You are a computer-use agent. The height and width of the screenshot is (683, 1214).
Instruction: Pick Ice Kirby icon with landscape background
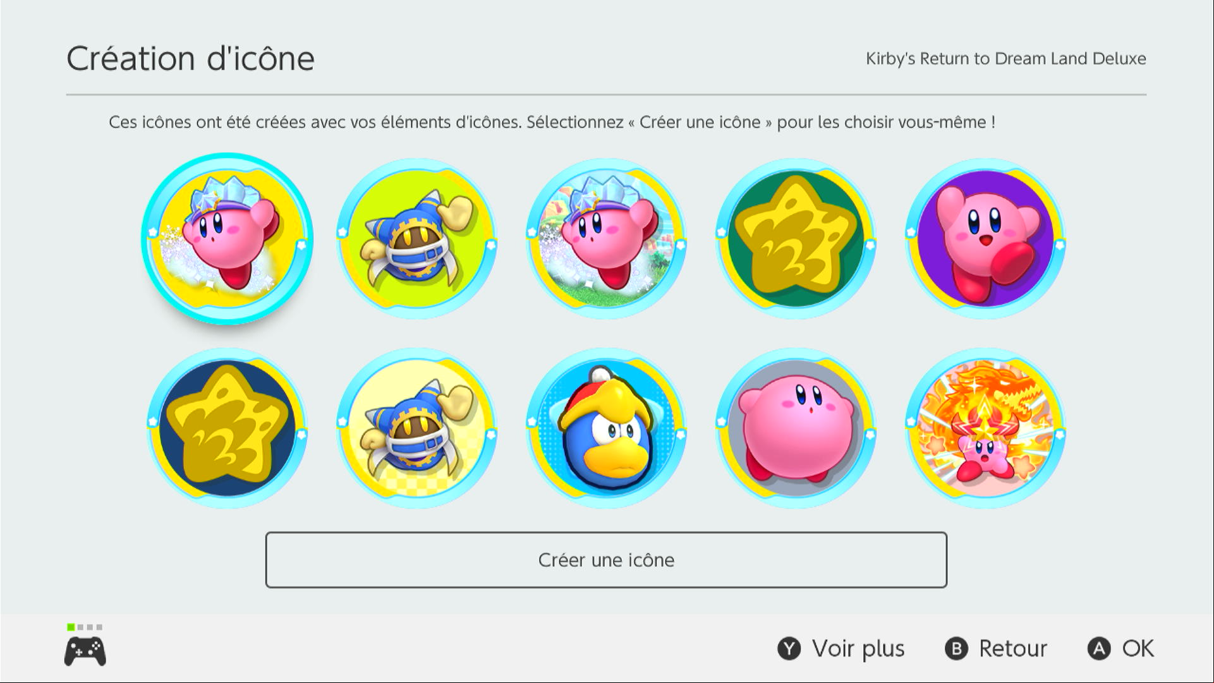pyautogui.click(x=606, y=239)
